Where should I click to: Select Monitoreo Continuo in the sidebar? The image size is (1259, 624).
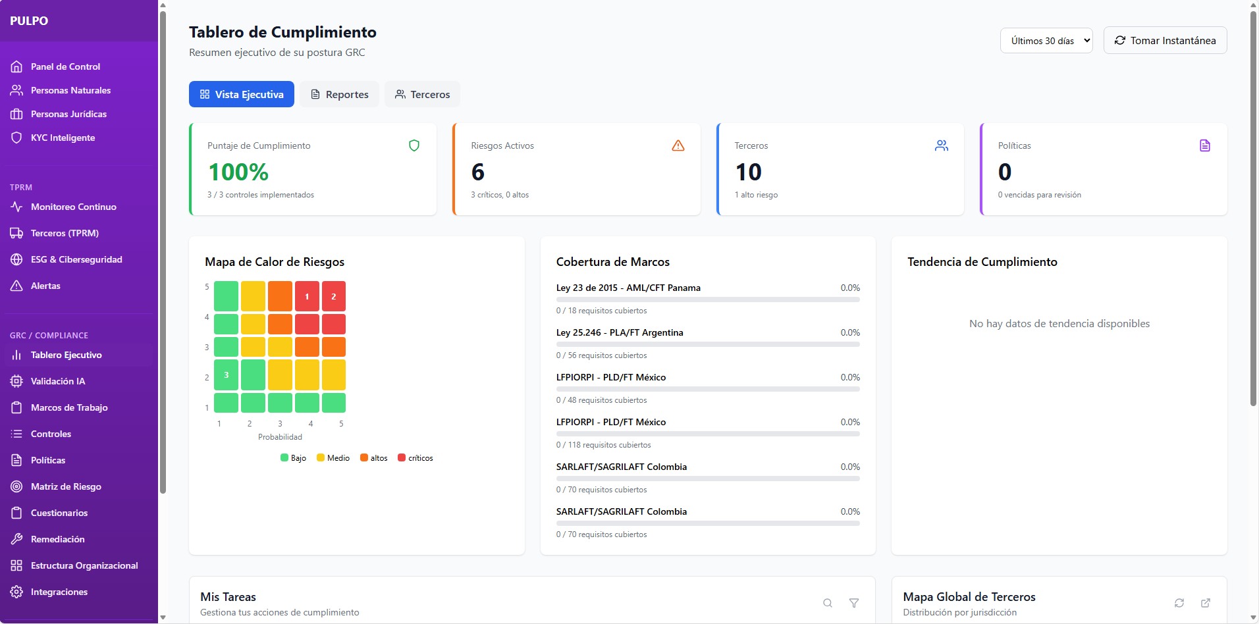coord(73,207)
